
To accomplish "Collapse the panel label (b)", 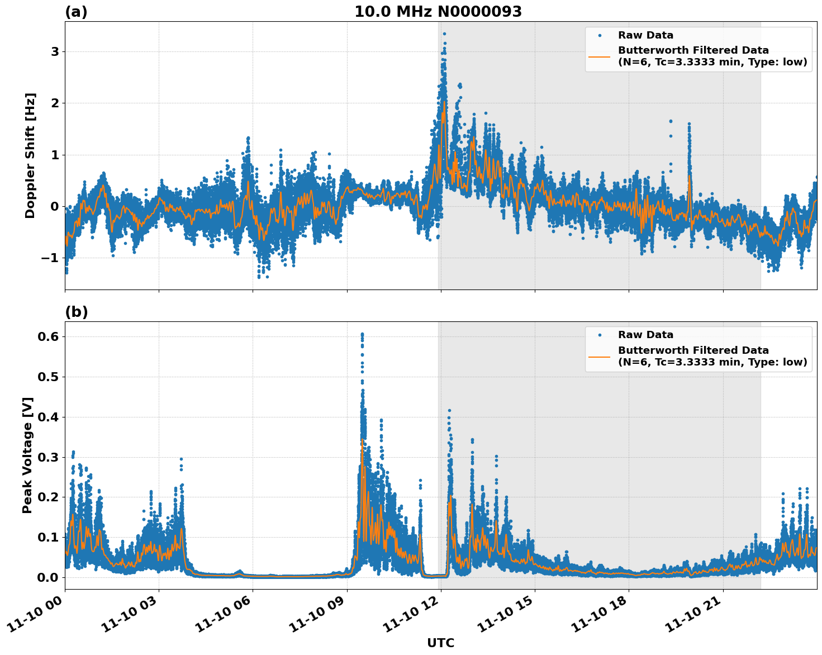I will (x=77, y=311).
